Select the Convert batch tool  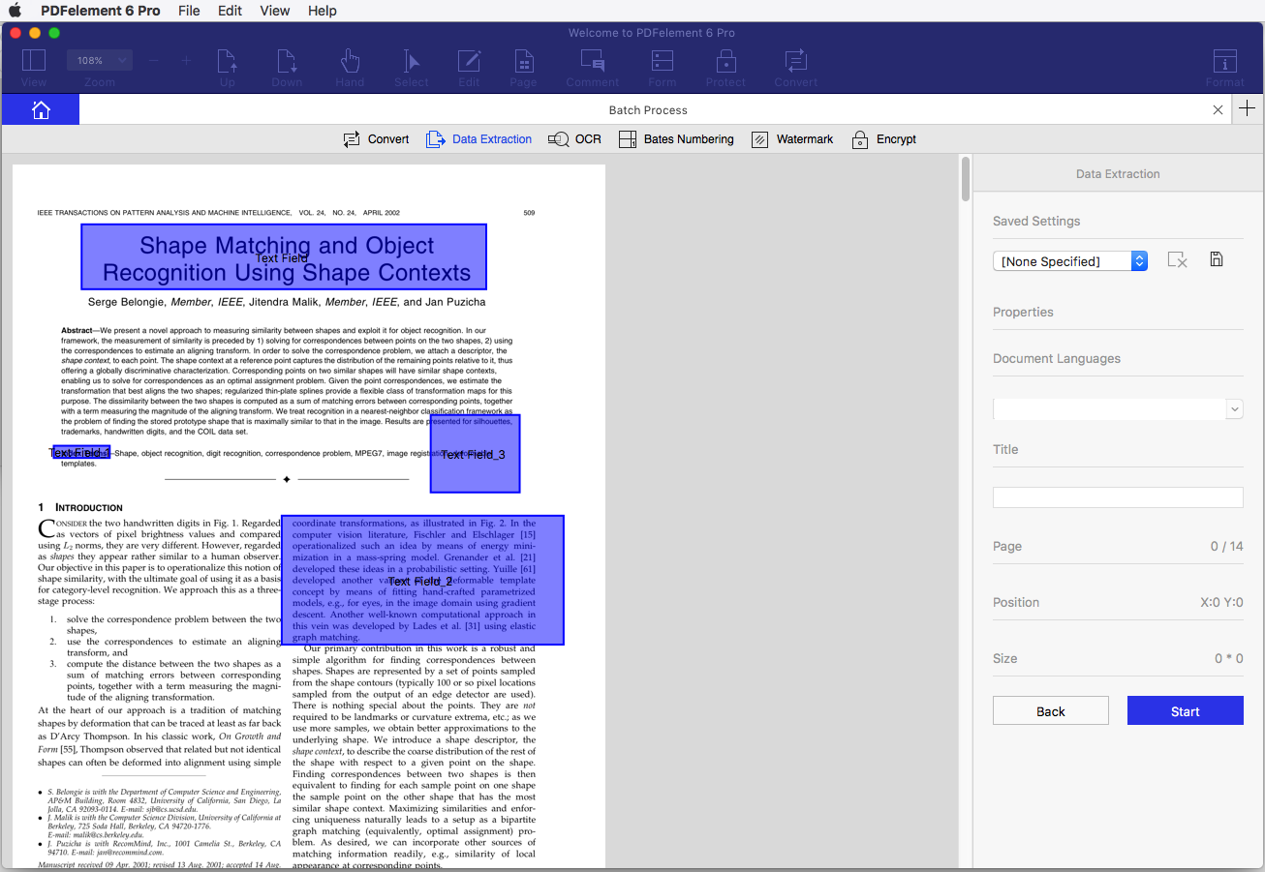coord(377,139)
